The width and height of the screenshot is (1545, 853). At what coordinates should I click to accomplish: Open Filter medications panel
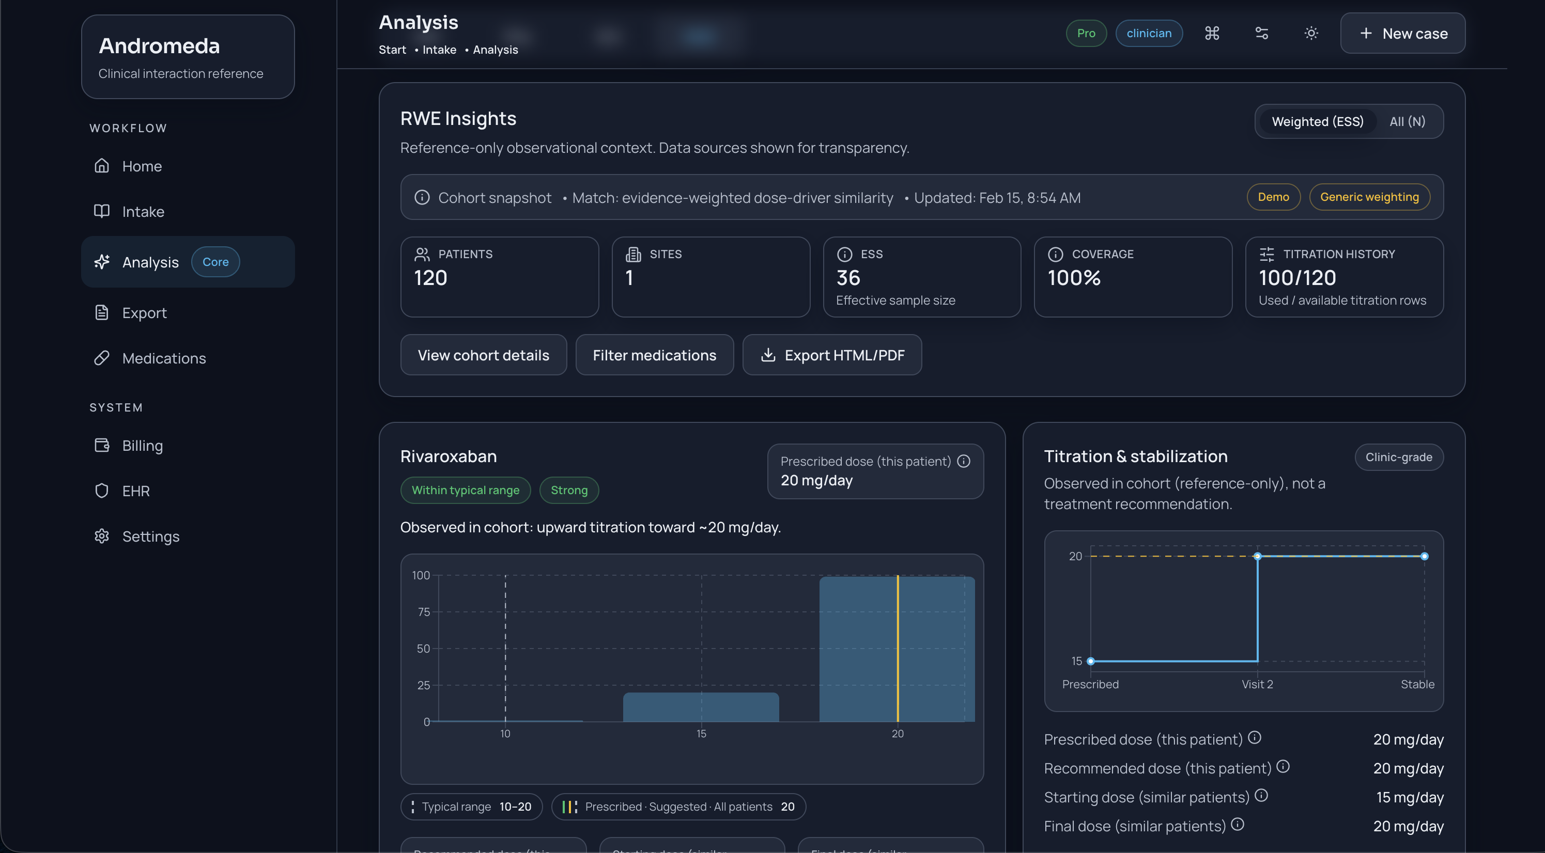pos(654,355)
